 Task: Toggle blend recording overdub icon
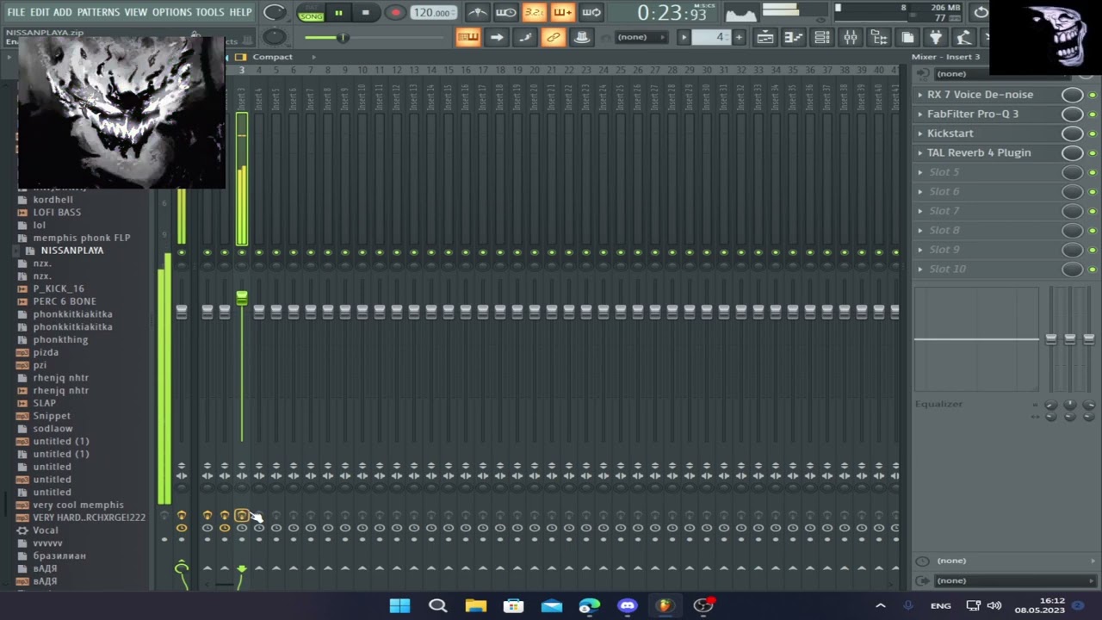[x=562, y=12]
